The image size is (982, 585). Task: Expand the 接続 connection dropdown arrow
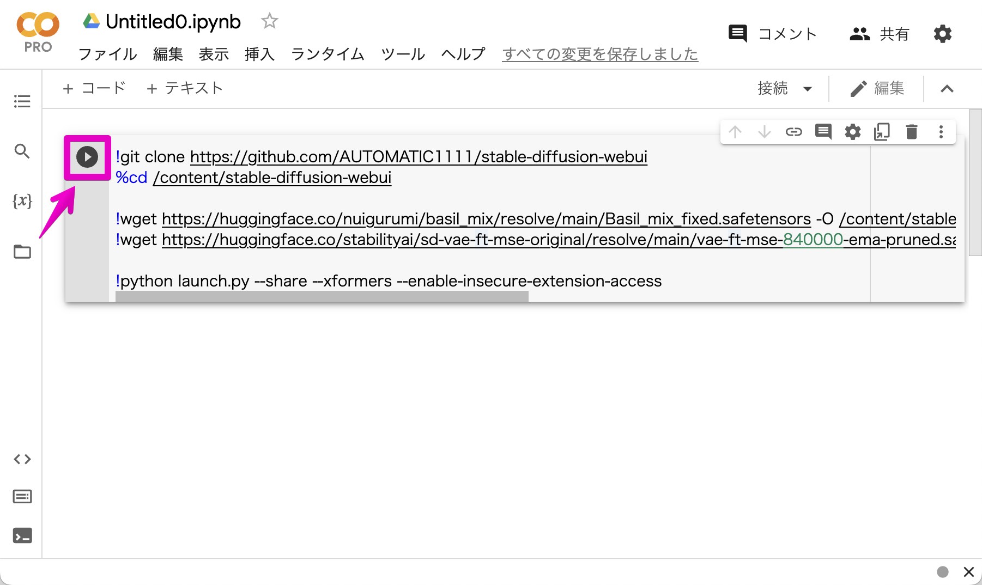(808, 89)
